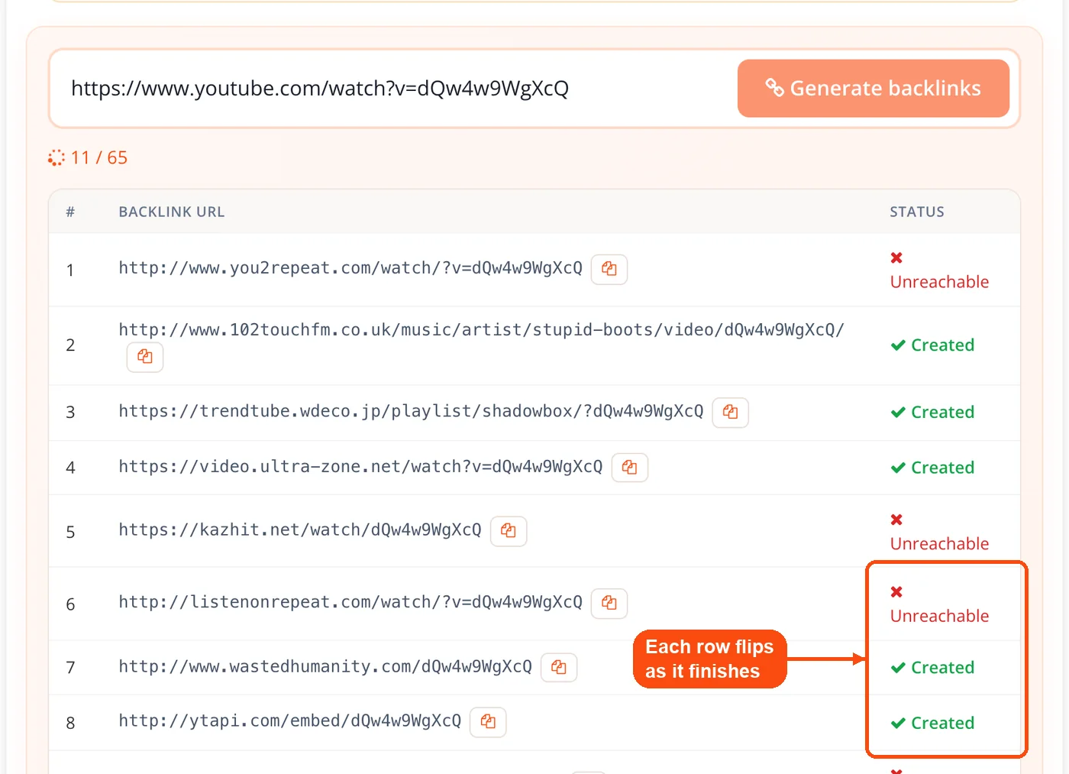Image resolution: width=1069 pixels, height=774 pixels.
Task: Click the Generate backlinks button
Action: pos(873,89)
